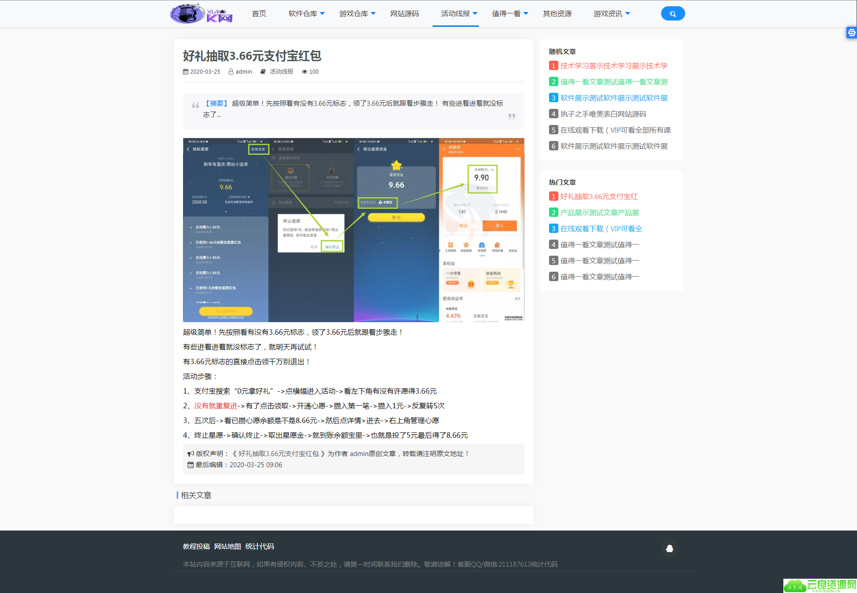Click the 云良资源网 watermark logo
857x593 pixels.
coord(820,585)
